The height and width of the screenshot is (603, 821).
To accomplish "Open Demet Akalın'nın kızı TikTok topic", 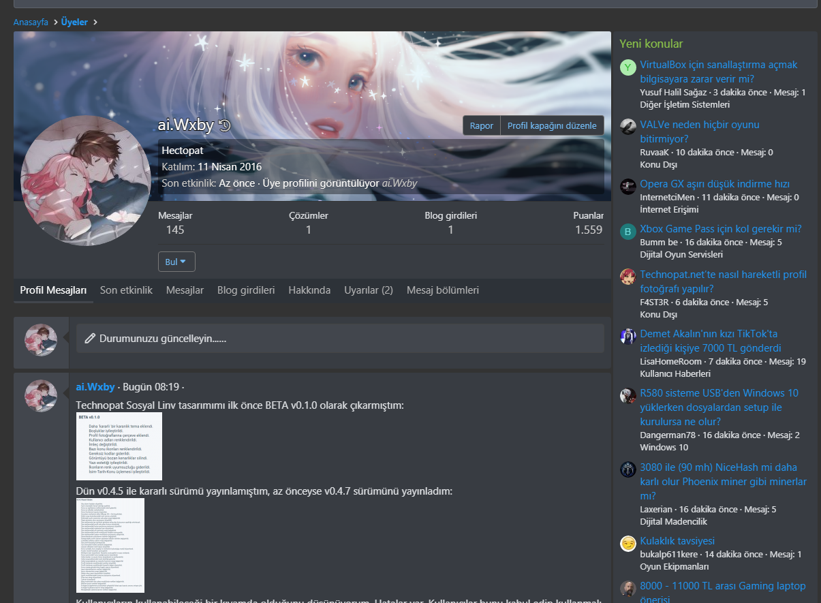I will click(x=711, y=341).
